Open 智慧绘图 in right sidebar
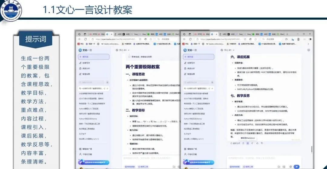327x169 pixels. (189, 74)
